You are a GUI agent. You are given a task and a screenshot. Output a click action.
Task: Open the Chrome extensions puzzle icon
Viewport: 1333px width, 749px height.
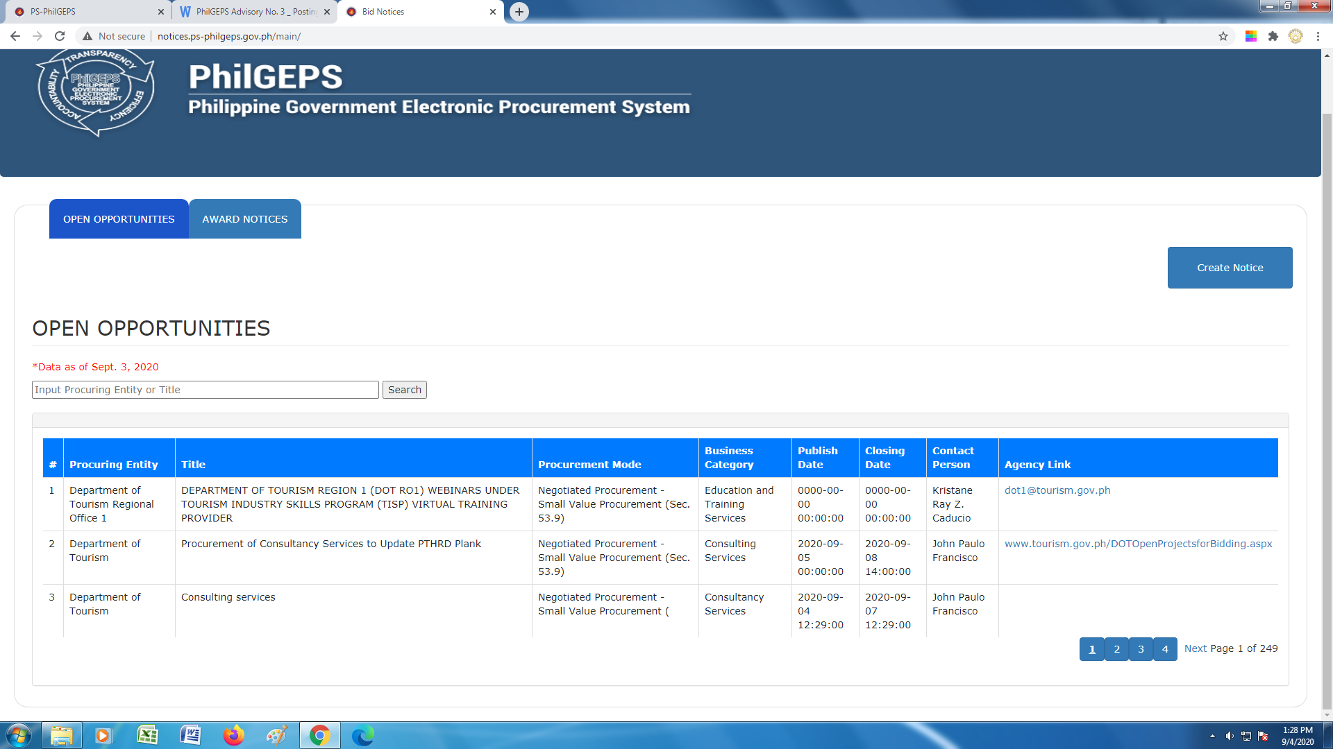pyautogui.click(x=1273, y=36)
